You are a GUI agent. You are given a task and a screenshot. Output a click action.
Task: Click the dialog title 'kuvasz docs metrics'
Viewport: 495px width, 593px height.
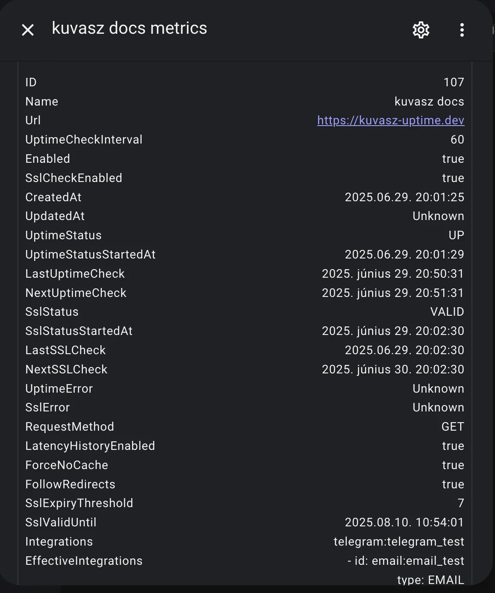[129, 28]
